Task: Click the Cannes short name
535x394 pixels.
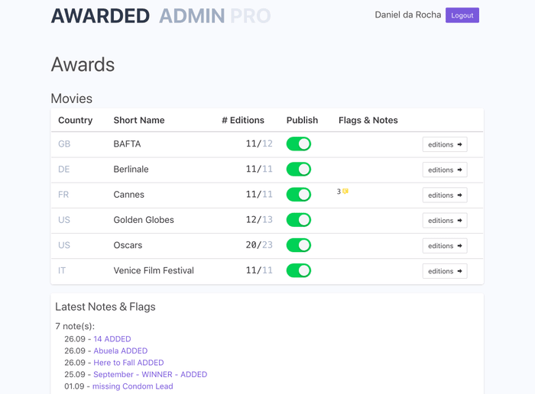Action: click(128, 194)
